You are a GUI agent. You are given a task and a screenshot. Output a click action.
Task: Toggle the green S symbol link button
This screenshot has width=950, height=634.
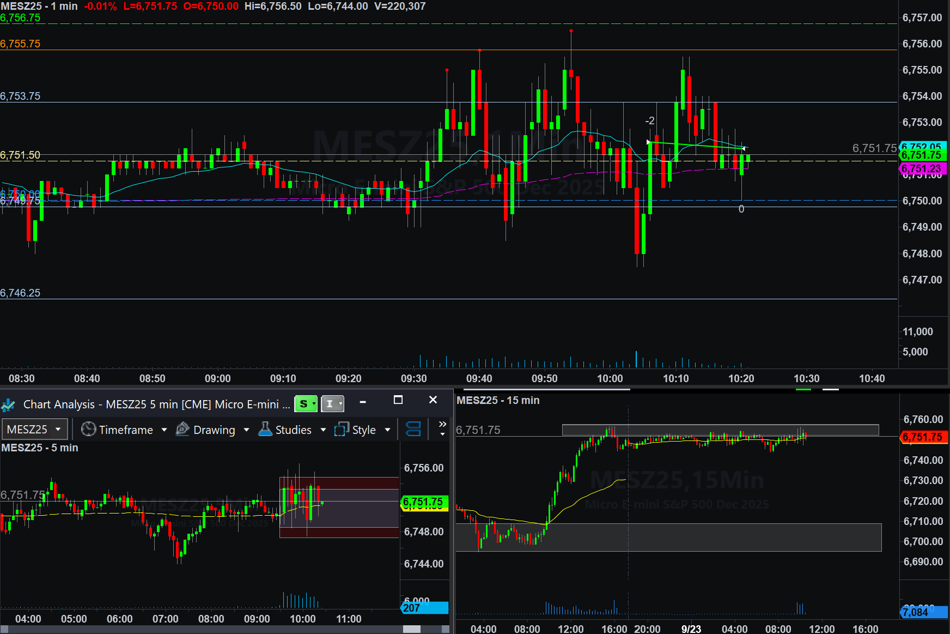[x=306, y=404]
